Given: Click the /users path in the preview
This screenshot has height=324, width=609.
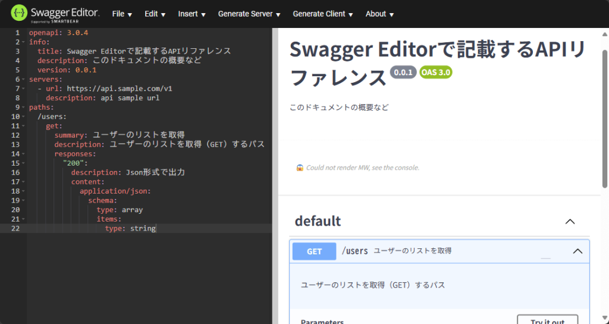Looking at the screenshot, I should click(354, 251).
